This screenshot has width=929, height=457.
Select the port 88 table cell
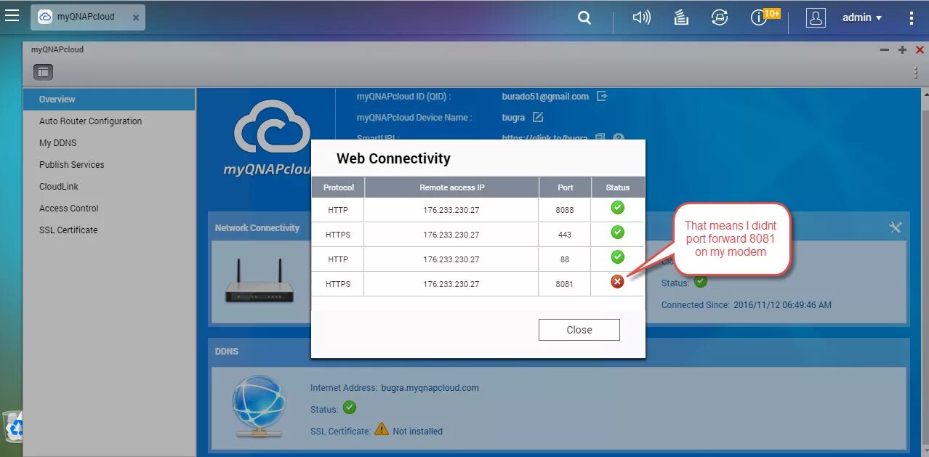(x=565, y=259)
